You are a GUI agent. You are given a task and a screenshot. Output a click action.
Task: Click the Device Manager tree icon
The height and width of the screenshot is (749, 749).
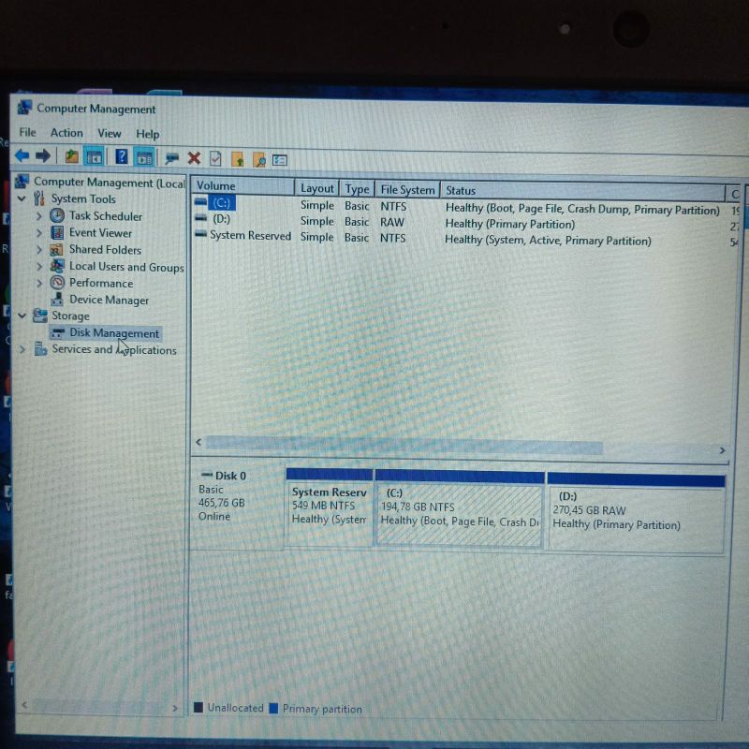pos(58,300)
